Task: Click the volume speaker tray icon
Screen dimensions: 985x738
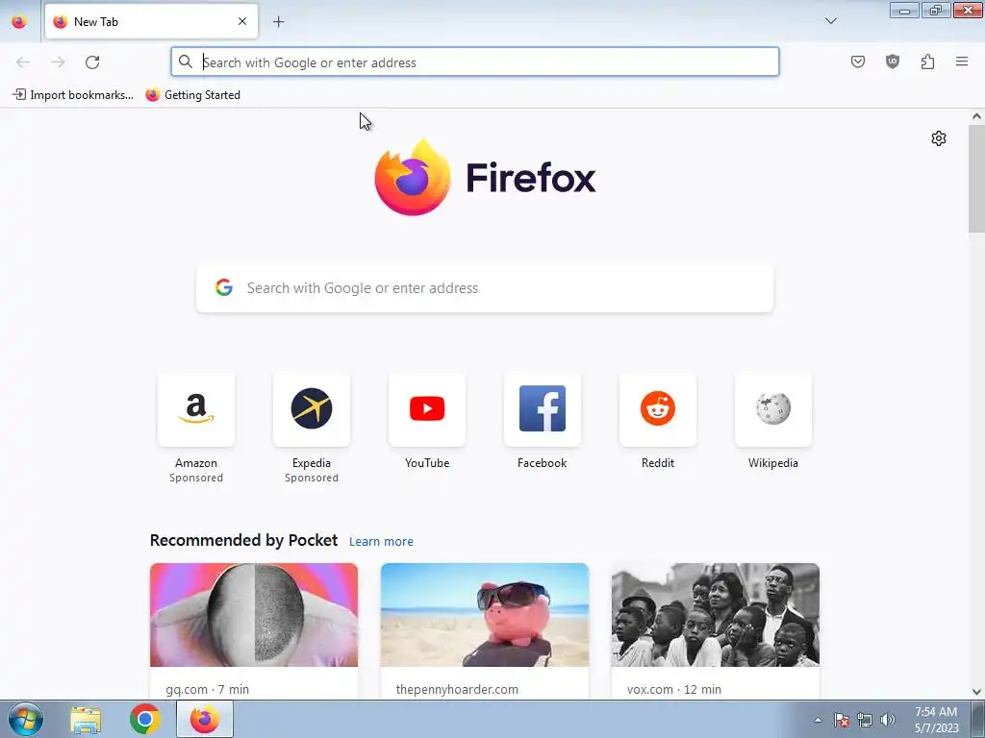Action: tap(888, 720)
